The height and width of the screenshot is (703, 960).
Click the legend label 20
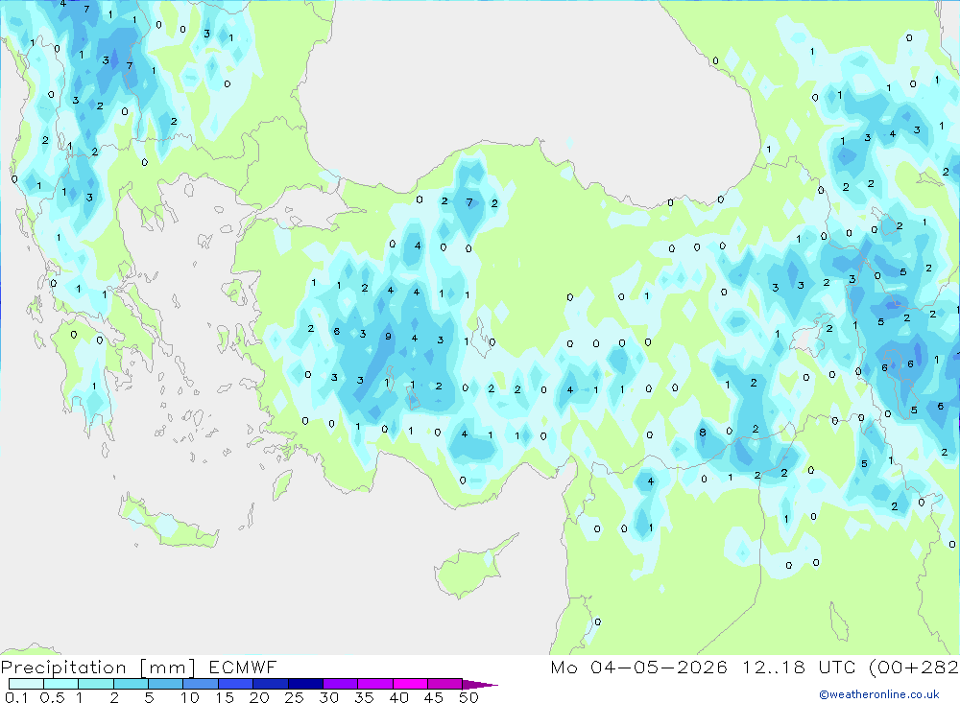(259, 697)
